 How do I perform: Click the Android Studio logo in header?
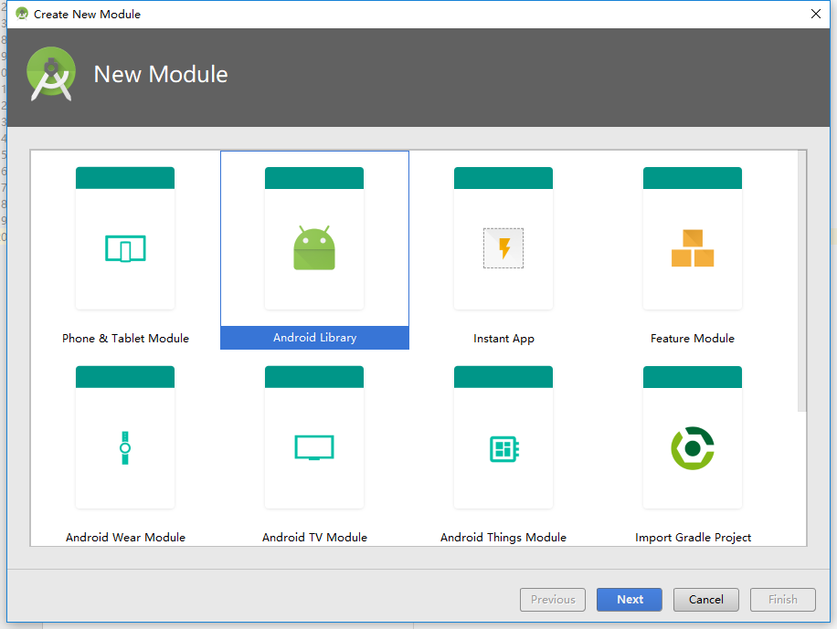tap(51, 74)
